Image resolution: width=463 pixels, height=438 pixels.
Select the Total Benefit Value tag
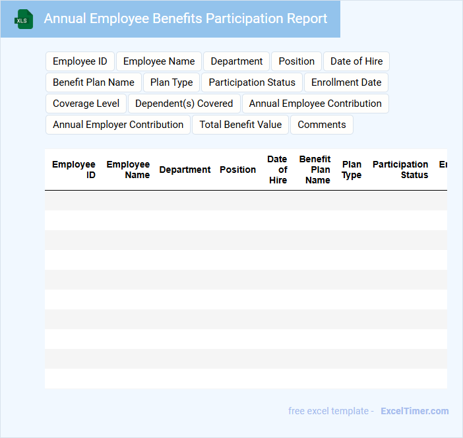240,125
